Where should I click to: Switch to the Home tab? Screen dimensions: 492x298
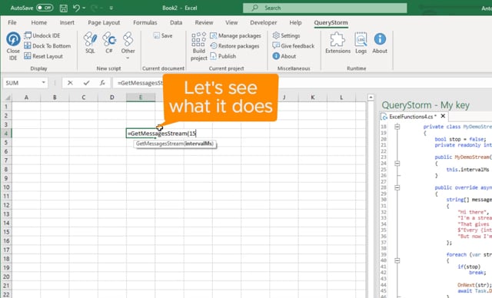39,22
